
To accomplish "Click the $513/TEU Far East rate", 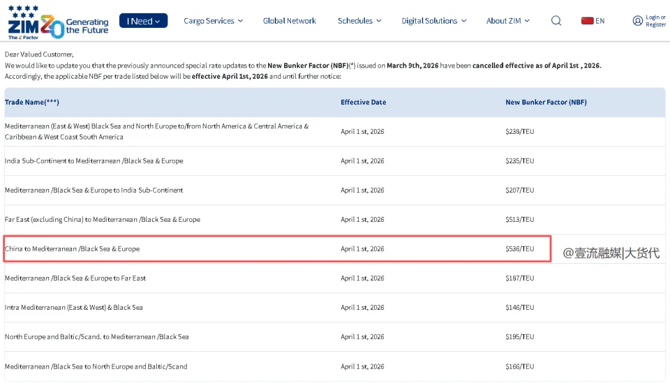I will (x=519, y=219).
